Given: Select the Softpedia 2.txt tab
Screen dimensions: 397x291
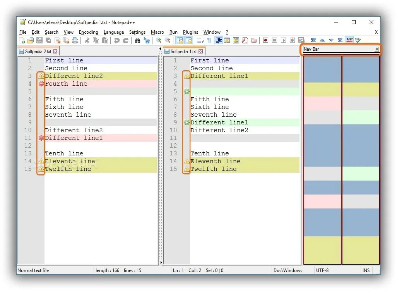Looking at the screenshot, I should 38,52.
